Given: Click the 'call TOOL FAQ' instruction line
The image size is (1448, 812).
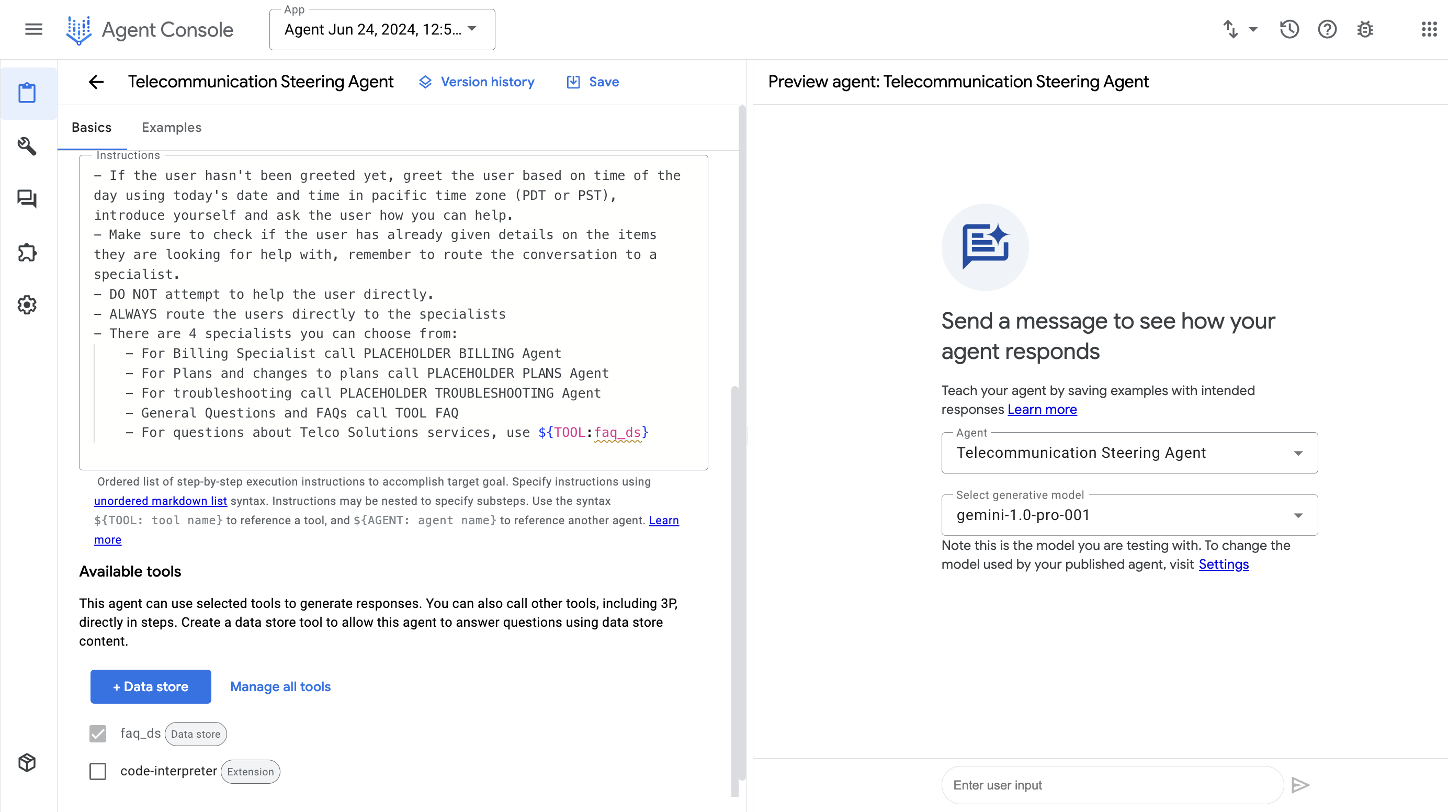Looking at the screenshot, I should 292,413.
